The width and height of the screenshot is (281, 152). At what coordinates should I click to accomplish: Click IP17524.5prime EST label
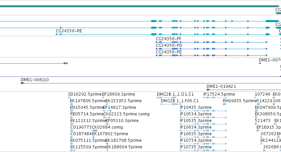tap(219, 94)
